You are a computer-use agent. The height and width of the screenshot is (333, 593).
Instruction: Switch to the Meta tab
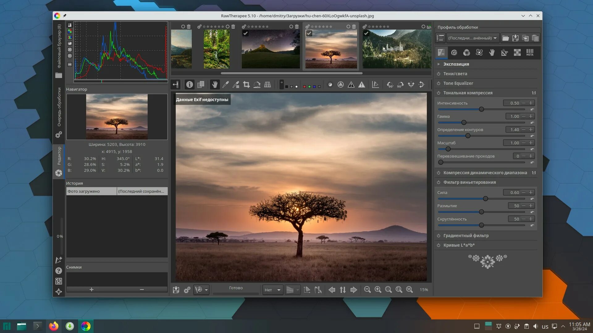point(530,52)
